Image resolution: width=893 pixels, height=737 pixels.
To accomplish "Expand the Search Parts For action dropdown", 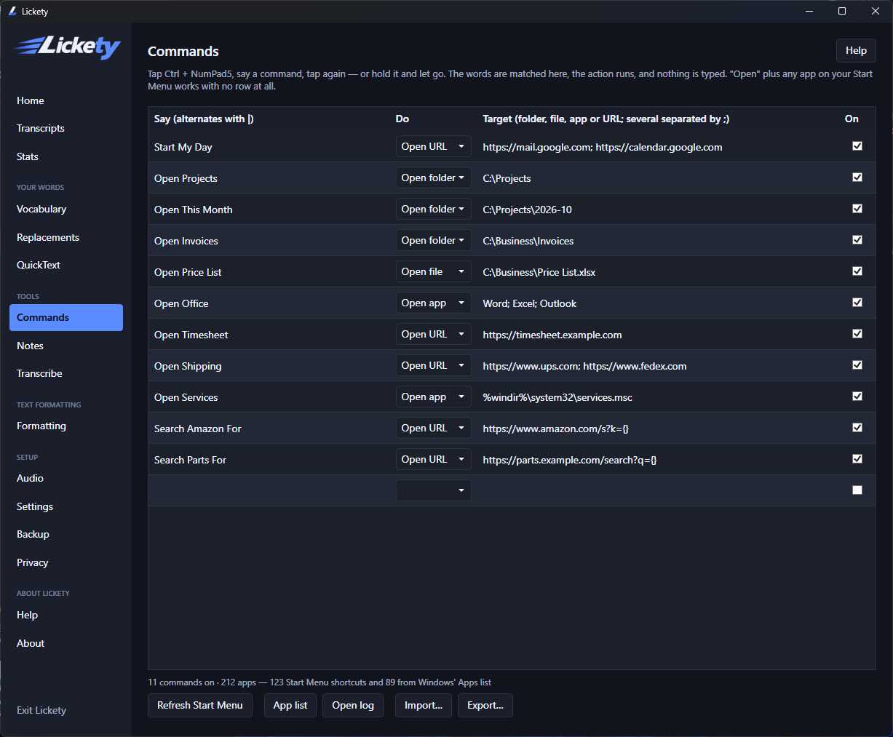I will click(433, 459).
